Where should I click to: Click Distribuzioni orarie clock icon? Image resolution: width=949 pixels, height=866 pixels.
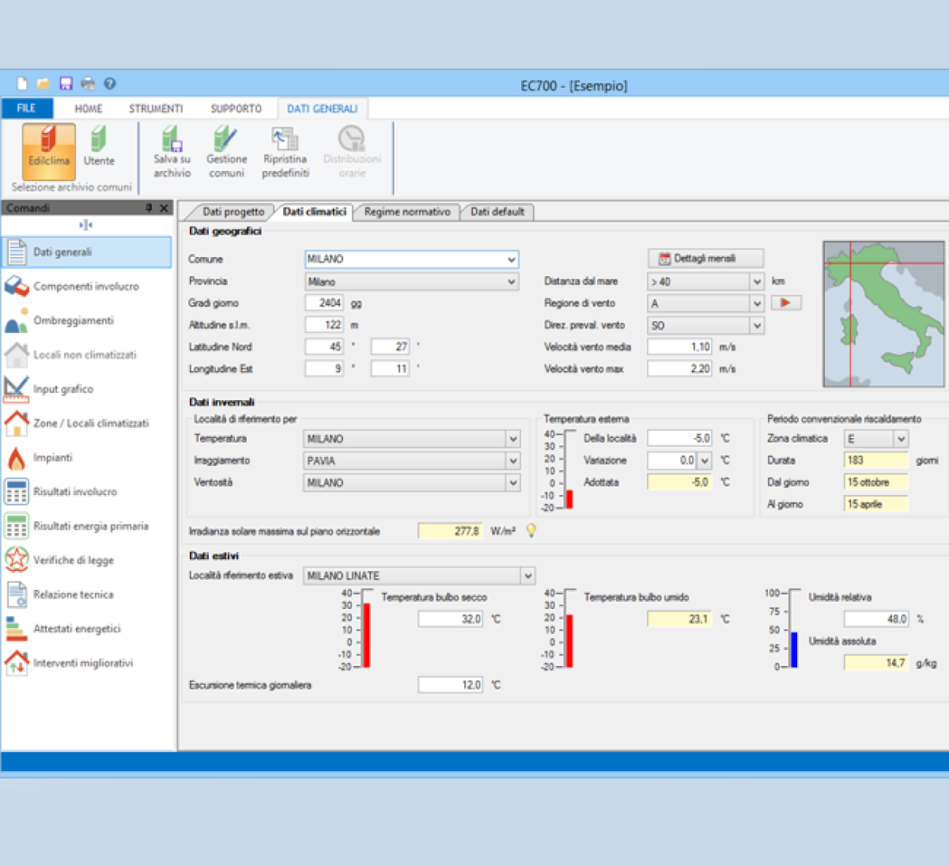(352, 153)
